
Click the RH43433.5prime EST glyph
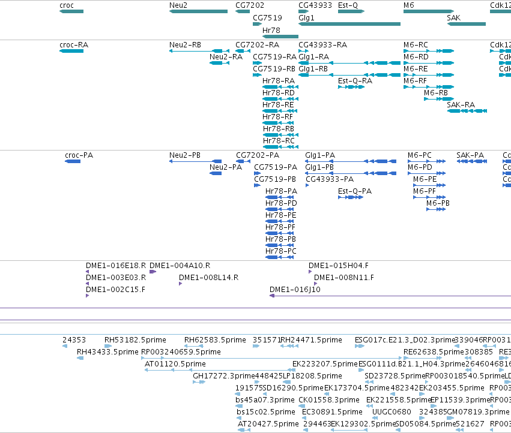[x=80, y=358]
